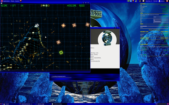Screen dimensions: 169x105
Task: Switch to the donors.png taskbar entry
Action: pos(40,104)
